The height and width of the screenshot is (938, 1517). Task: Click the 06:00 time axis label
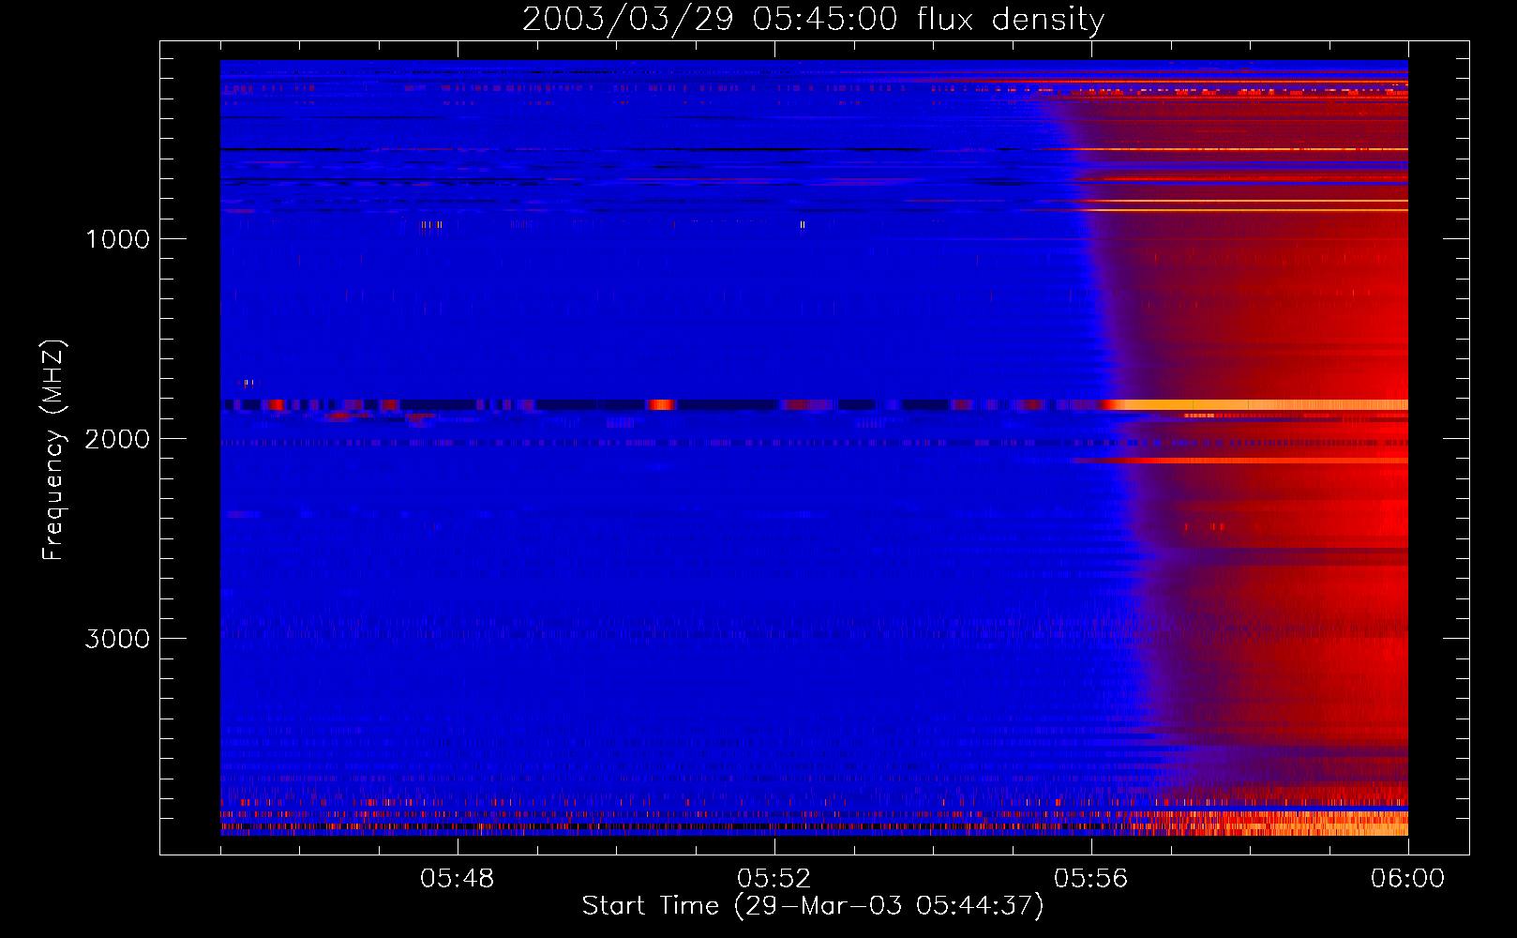(x=1407, y=879)
